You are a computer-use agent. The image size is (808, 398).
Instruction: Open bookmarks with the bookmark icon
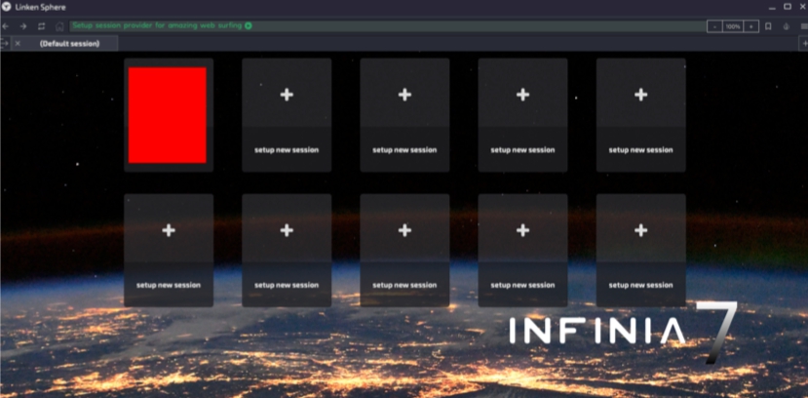pos(768,26)
